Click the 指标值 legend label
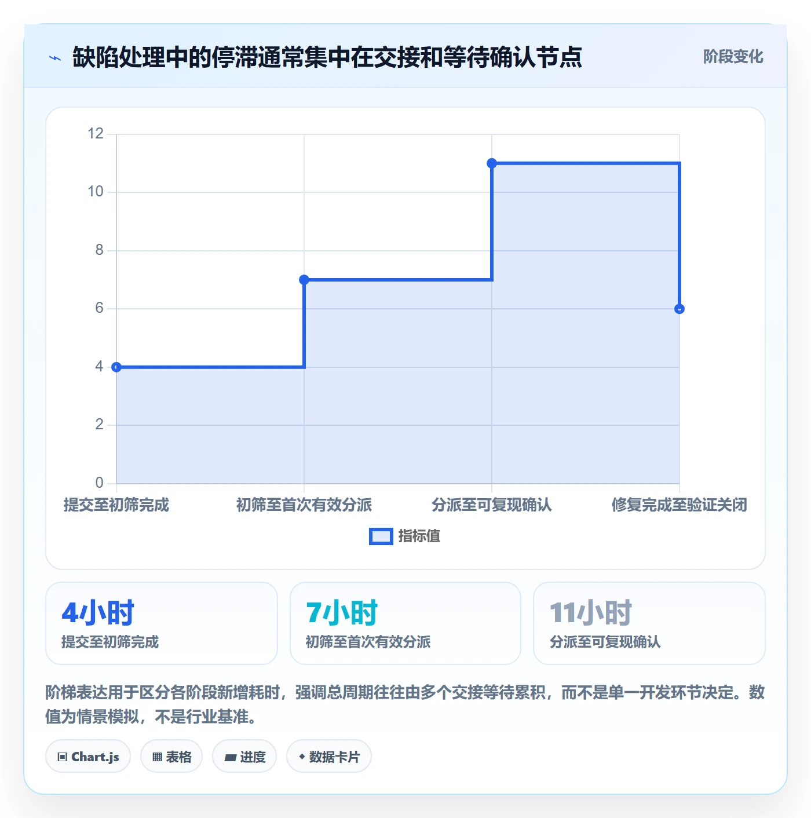 coord(419,536)
